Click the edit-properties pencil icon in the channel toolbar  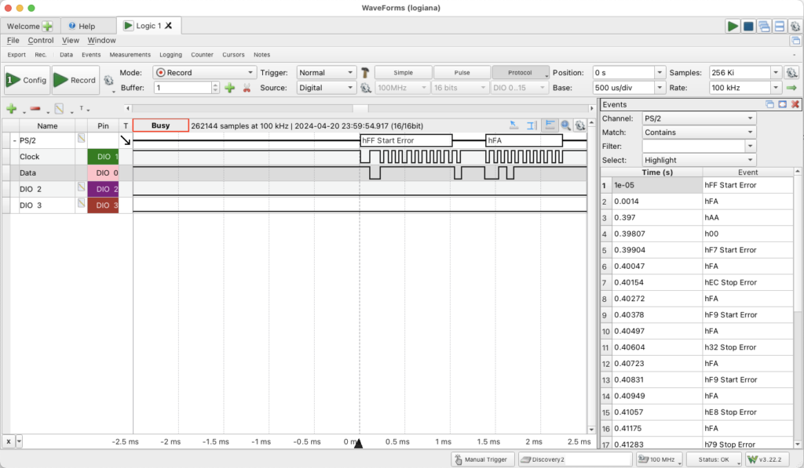pos(59,108)
